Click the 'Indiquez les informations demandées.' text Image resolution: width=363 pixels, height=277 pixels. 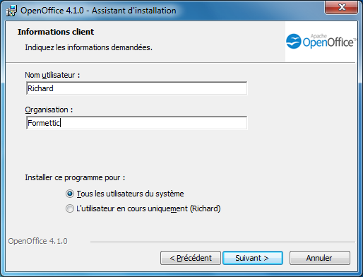tap(89, 47)
